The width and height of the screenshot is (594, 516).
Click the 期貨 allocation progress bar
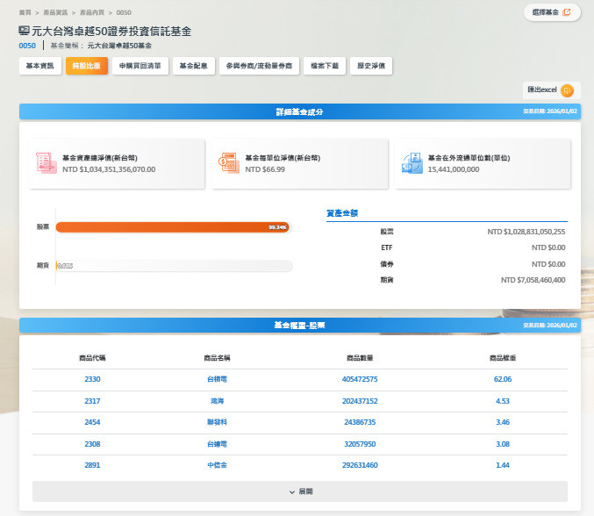[174, 265]
